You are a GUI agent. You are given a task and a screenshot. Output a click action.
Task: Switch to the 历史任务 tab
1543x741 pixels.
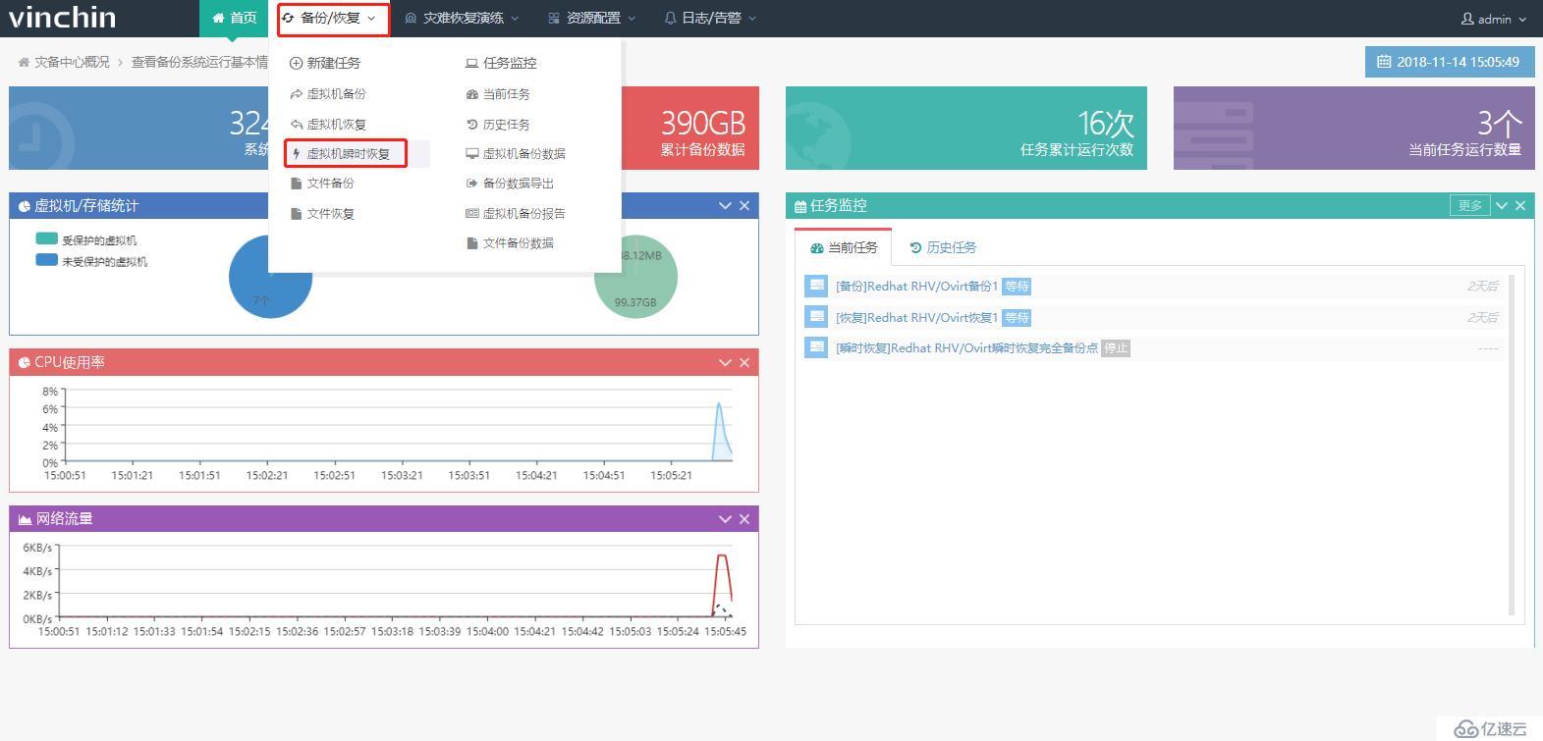click(943, 247)
